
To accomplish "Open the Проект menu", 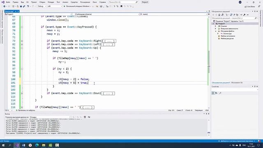I will click(34, 2).
